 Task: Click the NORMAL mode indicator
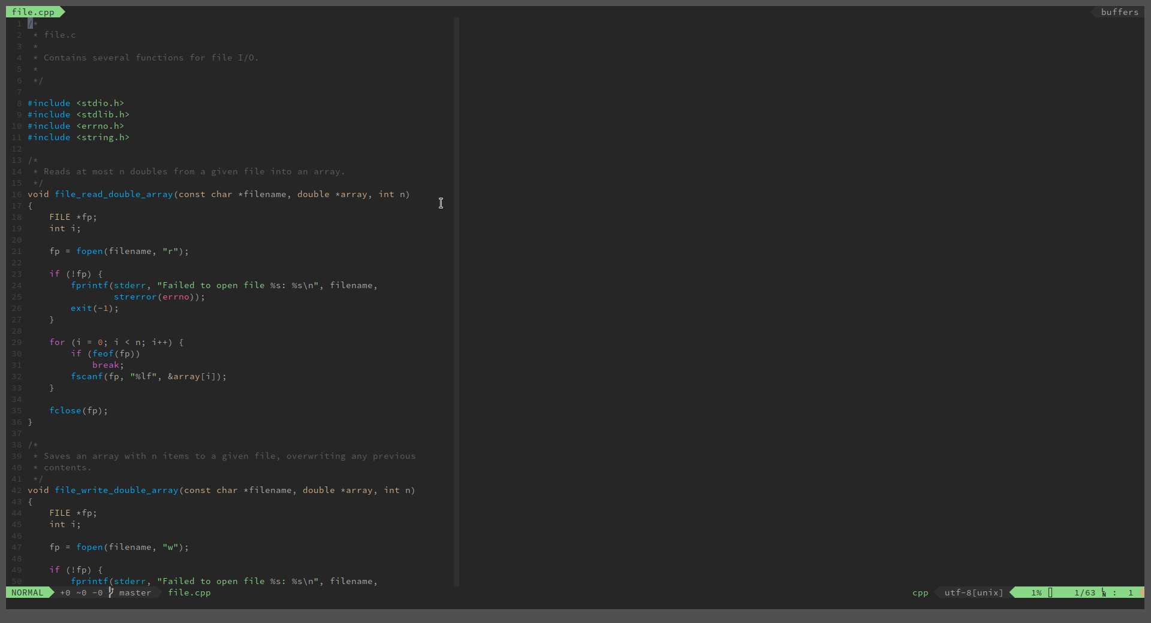(x=28, y=592)
